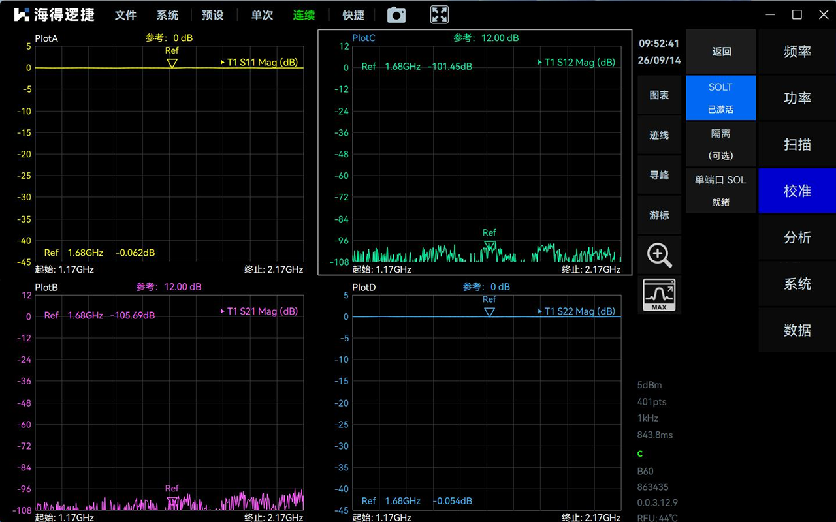Click PlotC reference value 参考: 12.00 dB
This screenshot has height=522, width=836.
click(x=486, y=38)
